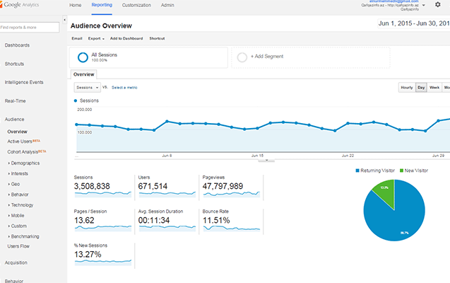
Task: Click the Google Analytics logo
Action: (20, 5)
